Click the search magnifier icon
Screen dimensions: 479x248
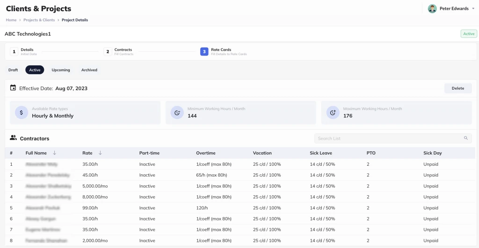[465, 138]
